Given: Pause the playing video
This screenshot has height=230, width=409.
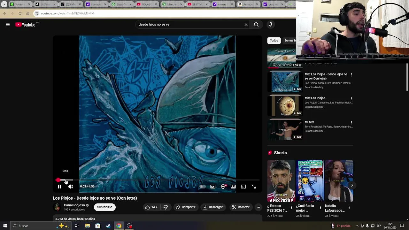Looking at the screenshot, I should [59, 187].
